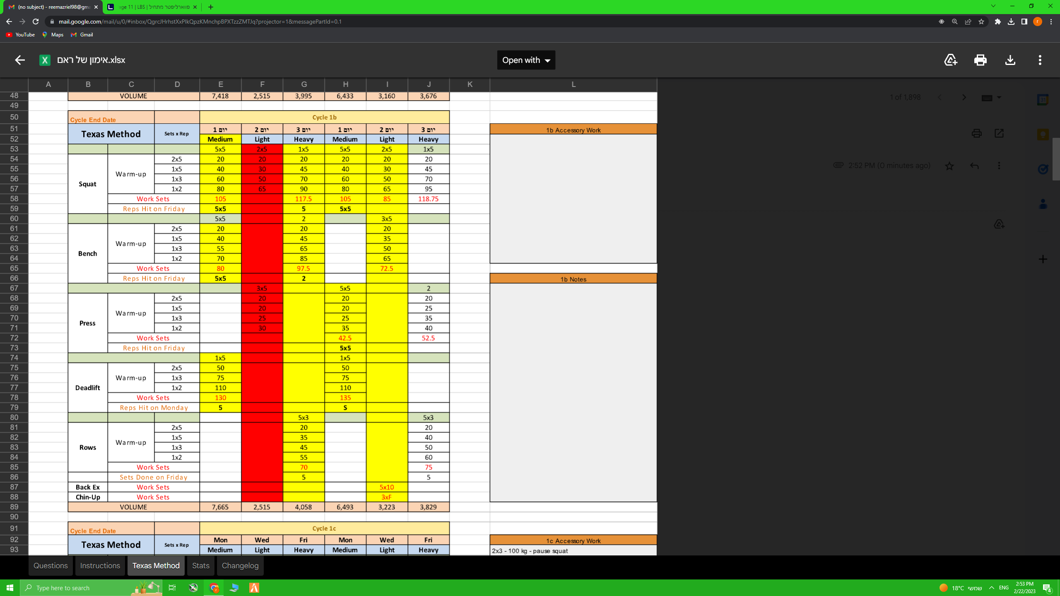Select column E header
The width and height of the screenshot is (1060, 596).
click(x=221, y=84)
